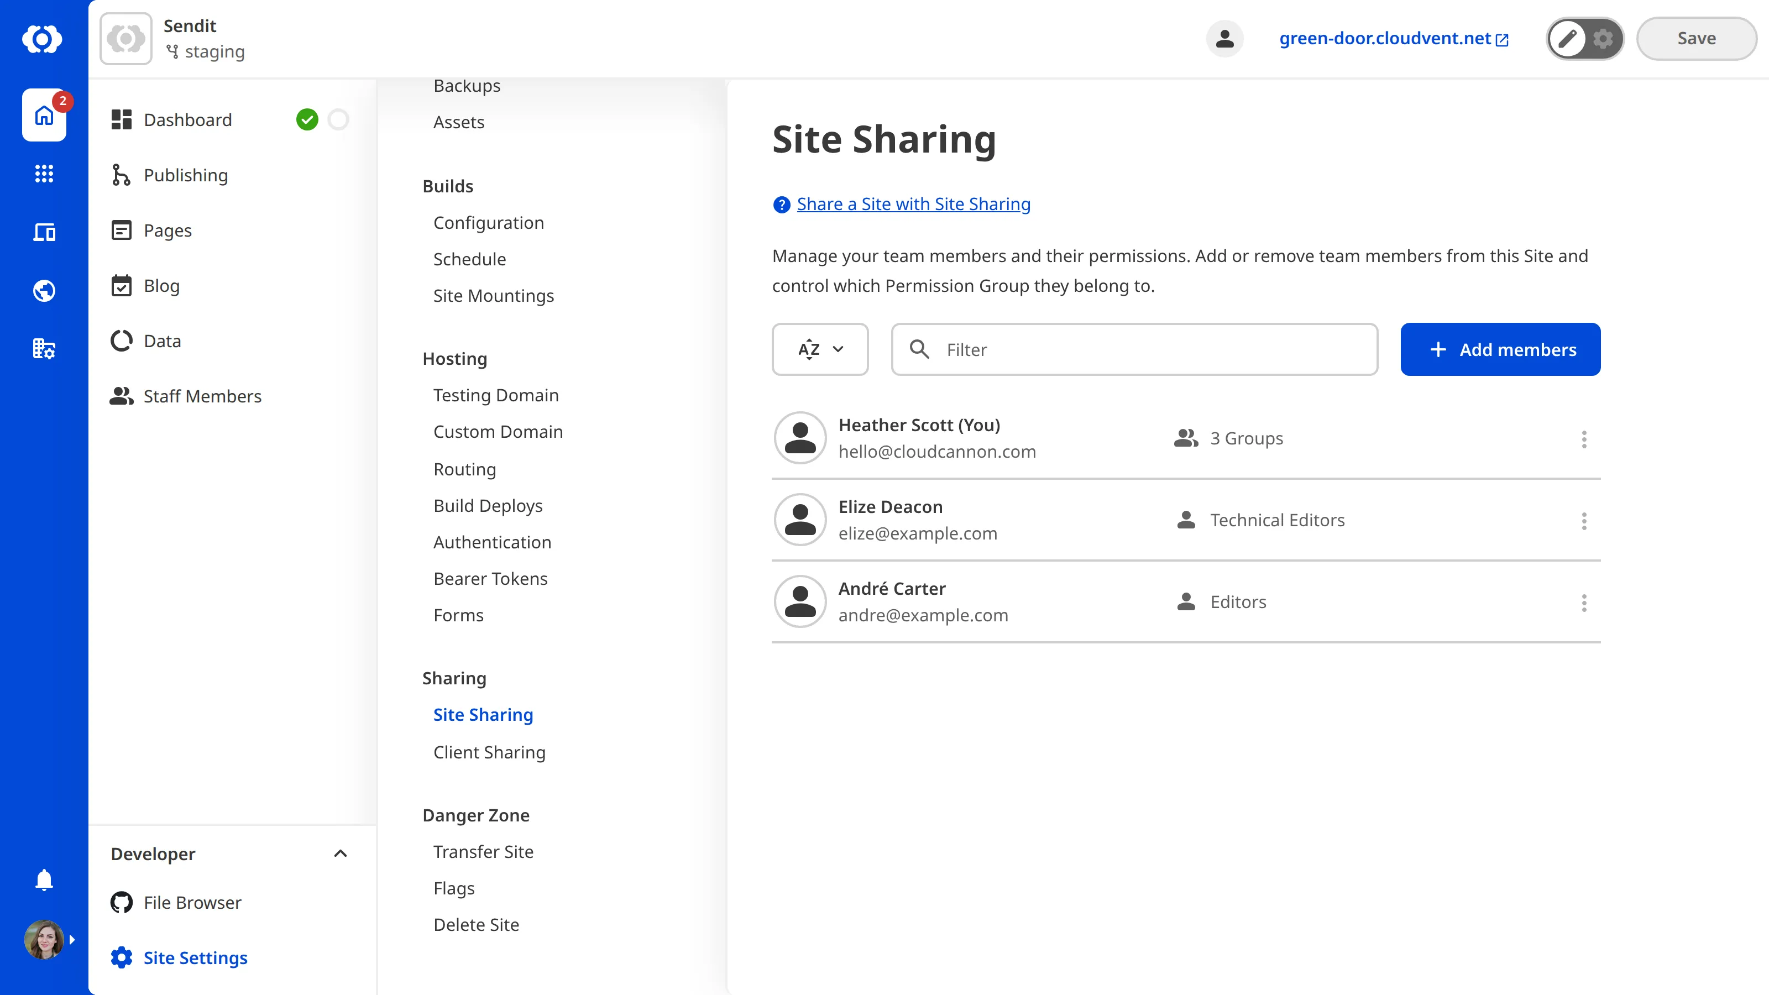Select Client Sharing under Sharing
This screenshot has height=995, width=1769.
[489, 752]
